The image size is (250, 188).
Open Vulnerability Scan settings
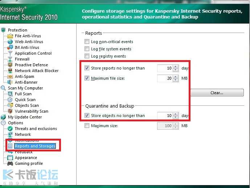pyautogui.click(x=32, y=111)
